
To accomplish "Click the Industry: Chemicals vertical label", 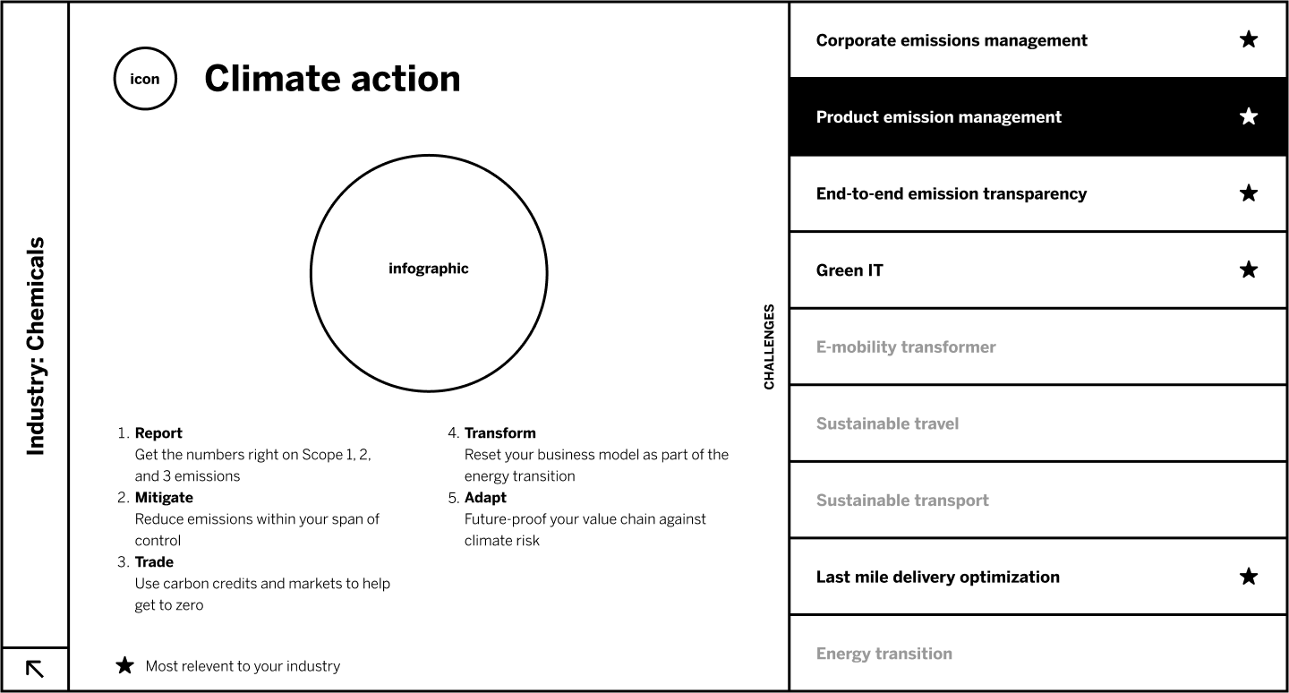I will [35, 346].
